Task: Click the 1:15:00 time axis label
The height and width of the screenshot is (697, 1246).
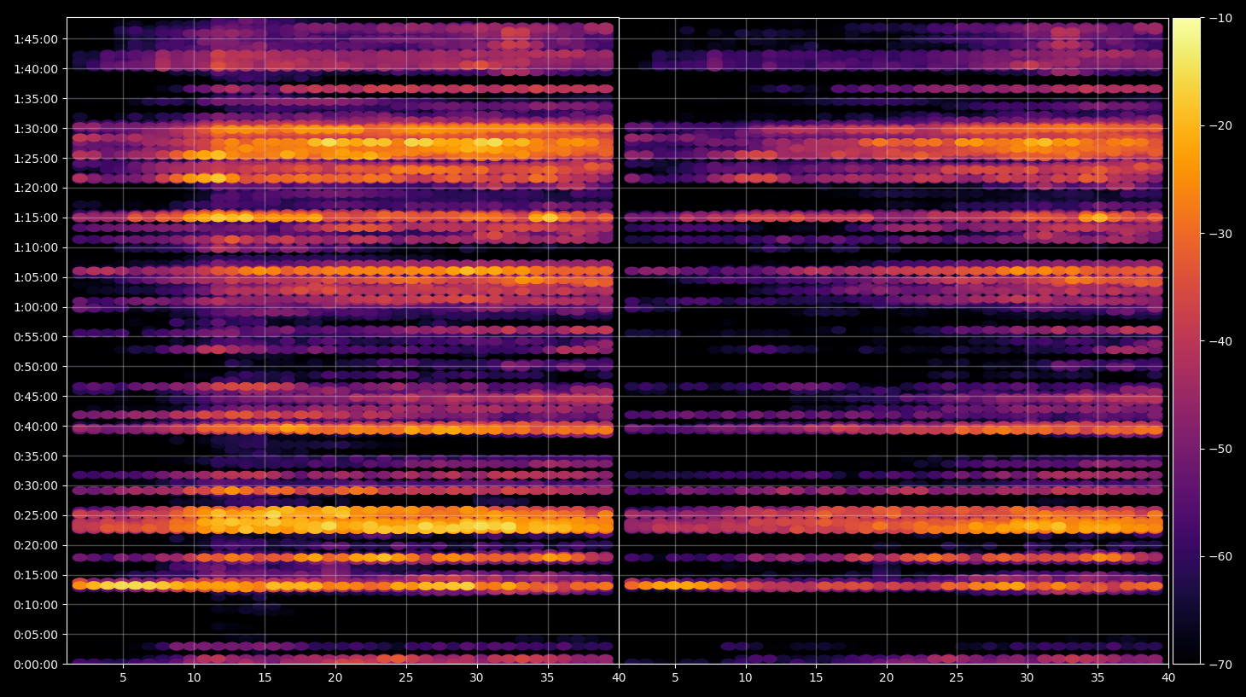Action: [36, 218]
